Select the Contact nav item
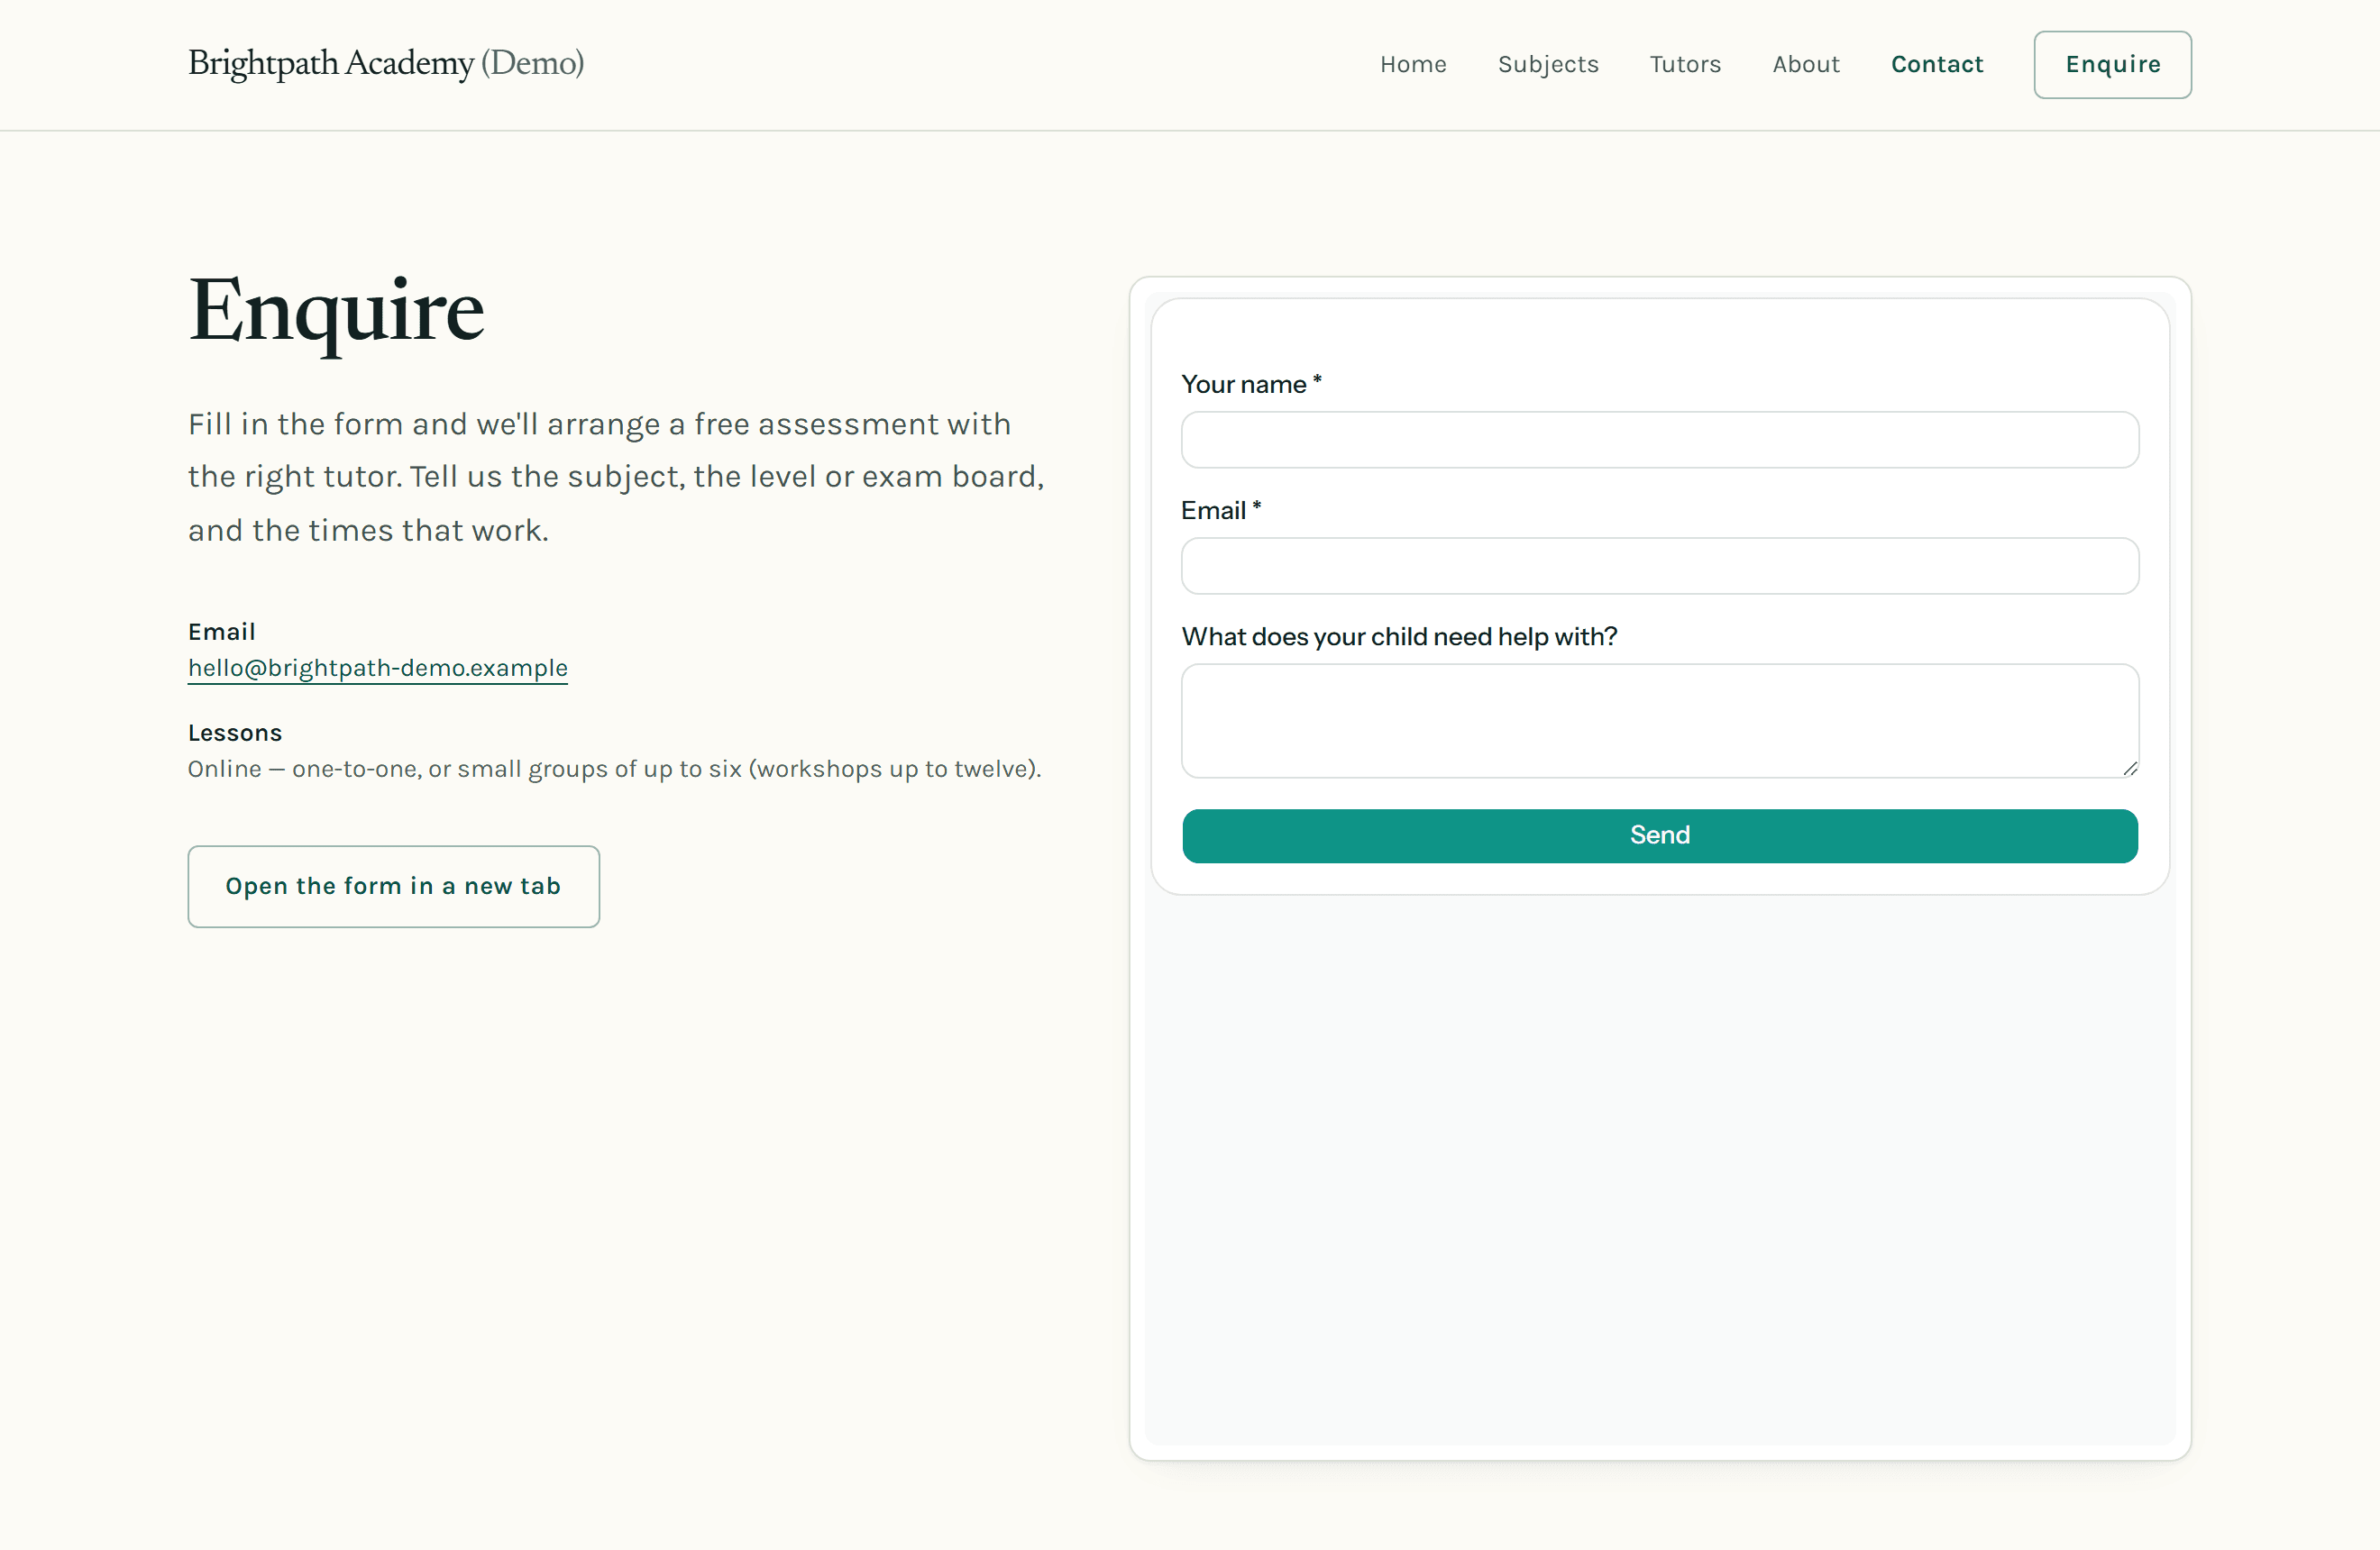Viewport: 2380px width, 1550px height. tap(1937, 64)
